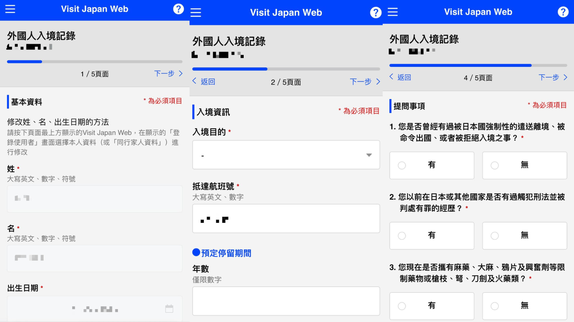Open hamburger menu on page 1 screen

tap(10, 9)
